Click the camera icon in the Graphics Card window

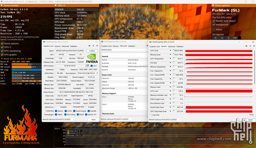click(89, 46)
